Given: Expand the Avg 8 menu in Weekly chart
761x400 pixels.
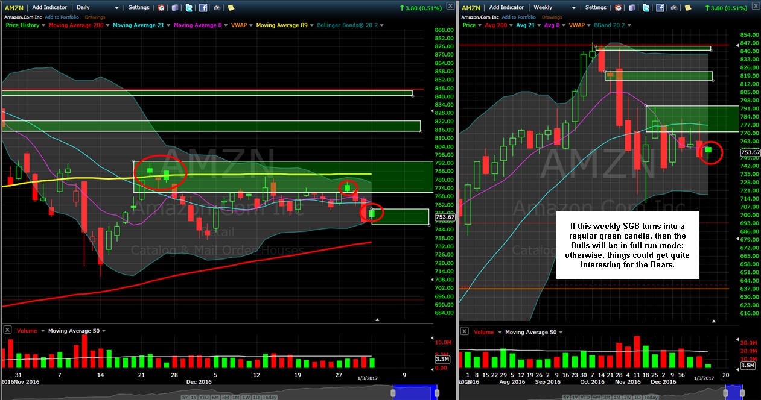Looking at the screenshot, I should 562,25.
